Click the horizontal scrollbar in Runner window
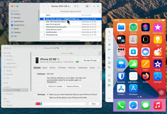This screenshot has height=114, width=167. point(60,41)
